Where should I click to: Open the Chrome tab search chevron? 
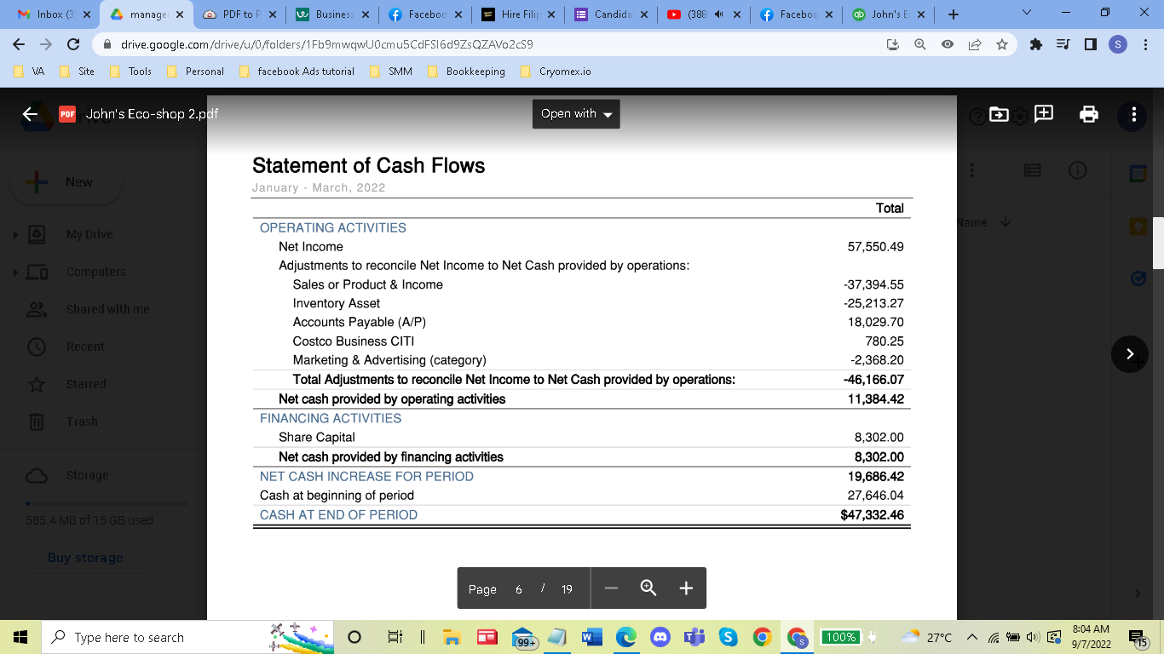pos(1026,14)
